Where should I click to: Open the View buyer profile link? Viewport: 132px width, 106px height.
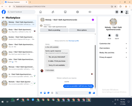[74, 41]
